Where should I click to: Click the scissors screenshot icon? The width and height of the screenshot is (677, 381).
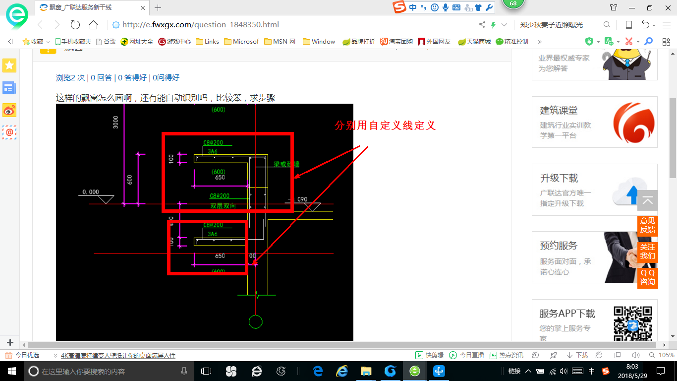[629, 42]
